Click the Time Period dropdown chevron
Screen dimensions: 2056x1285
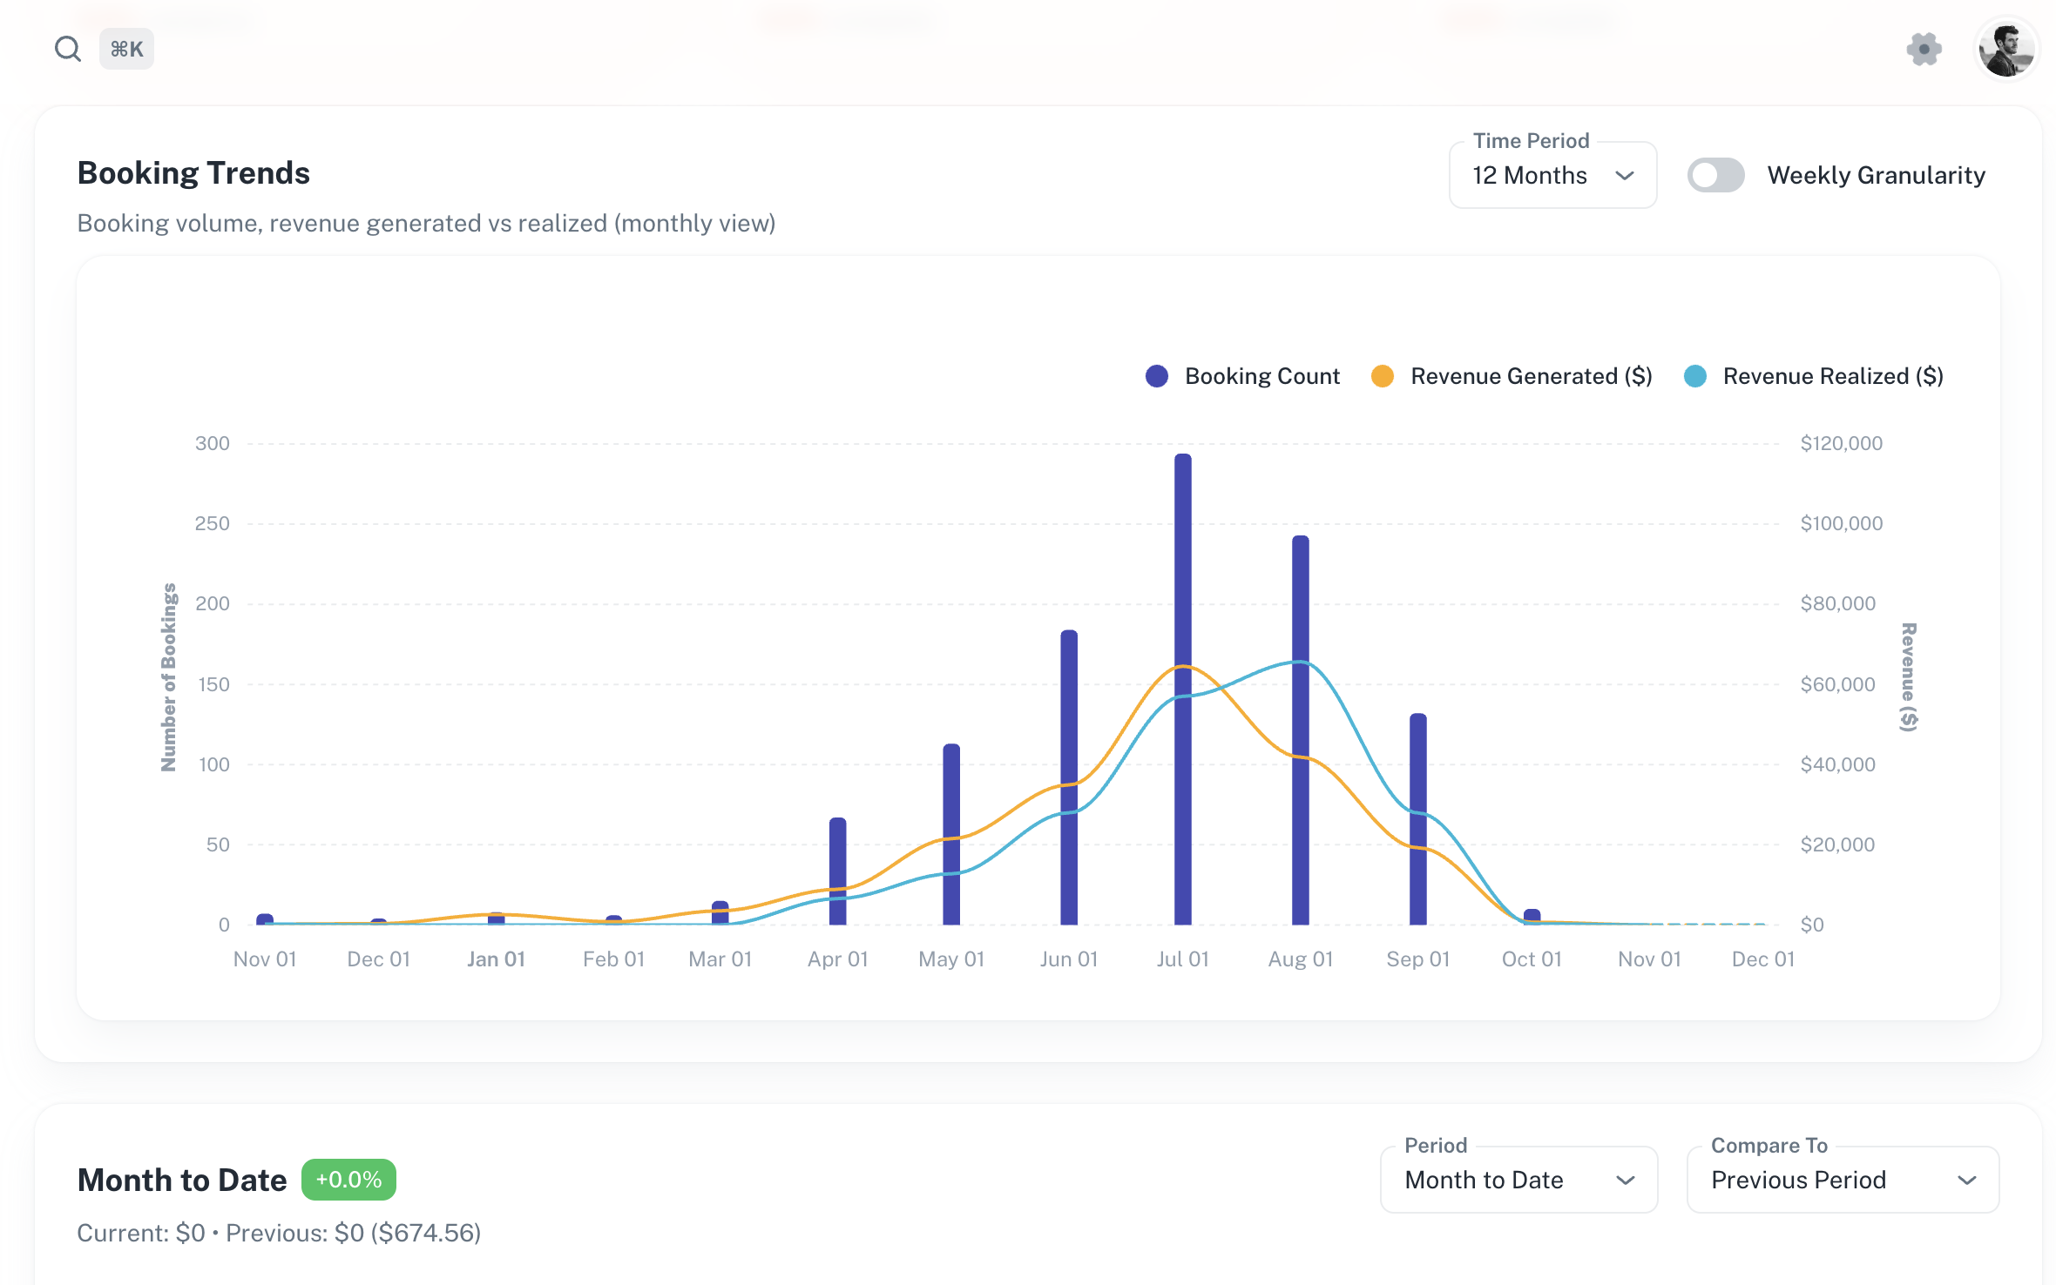[x=1627, y=175]
